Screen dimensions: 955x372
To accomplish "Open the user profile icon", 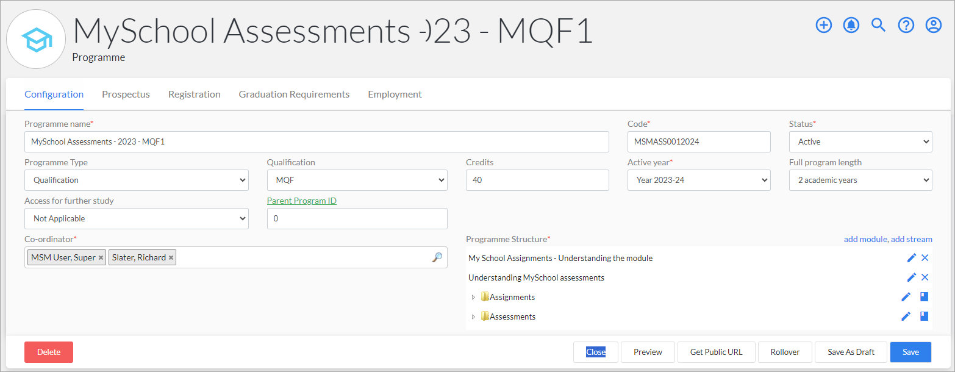I will click(934, 25).
